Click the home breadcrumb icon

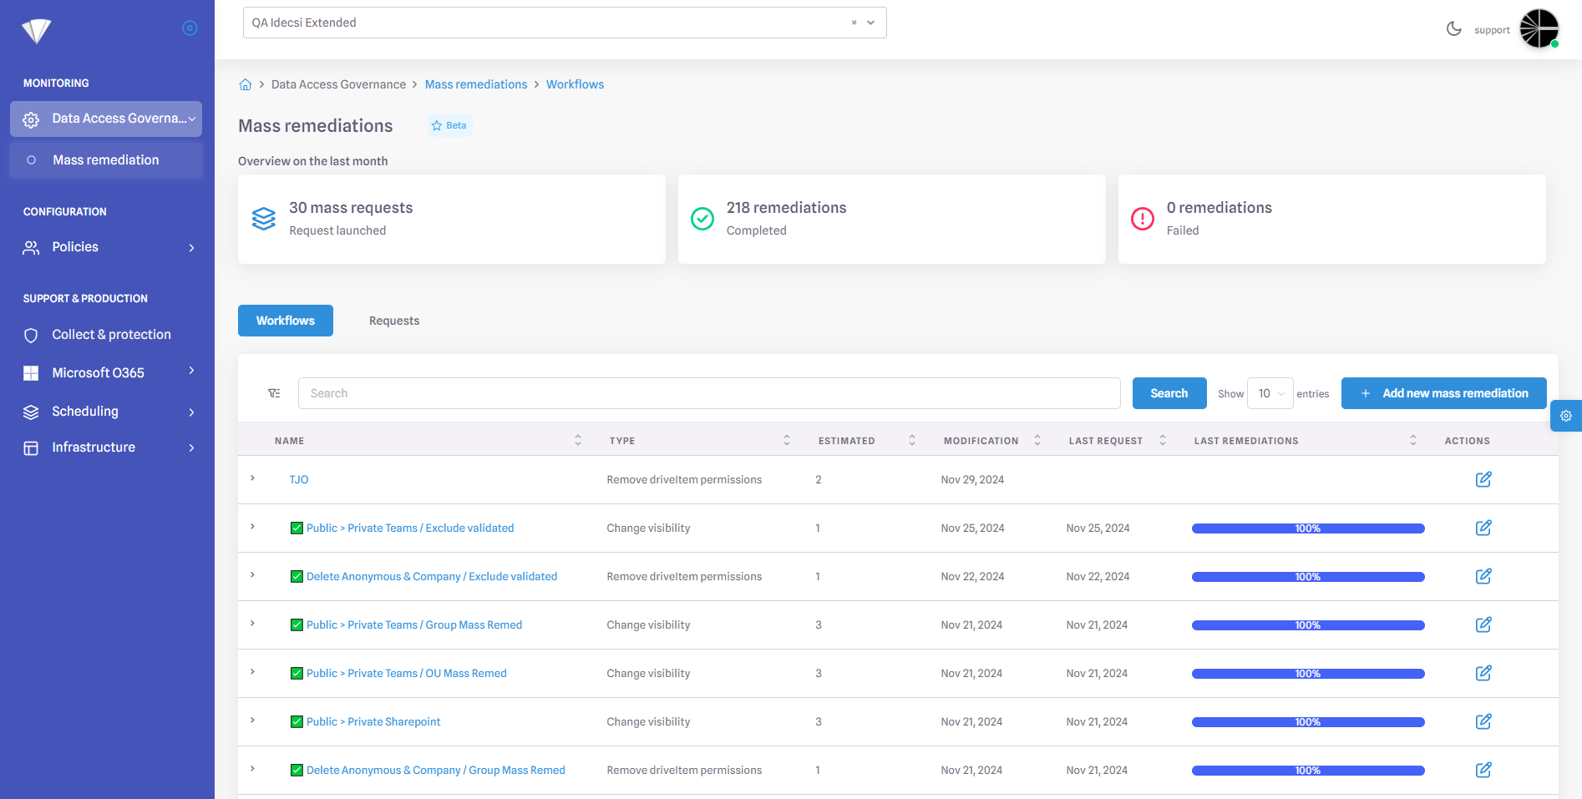coord(246,84)
